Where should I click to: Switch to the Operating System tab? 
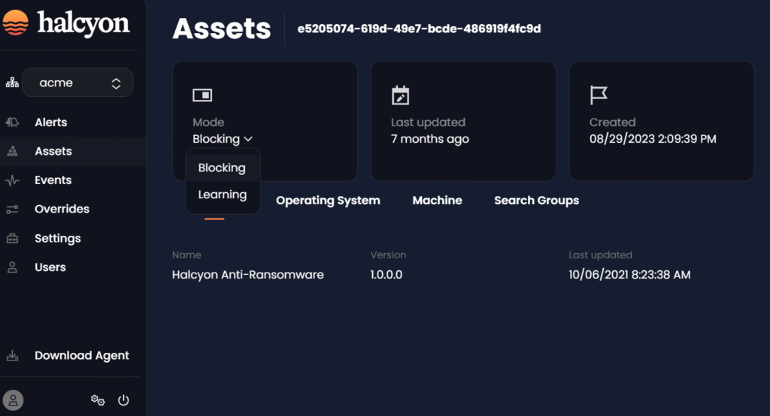click(328, 200)
